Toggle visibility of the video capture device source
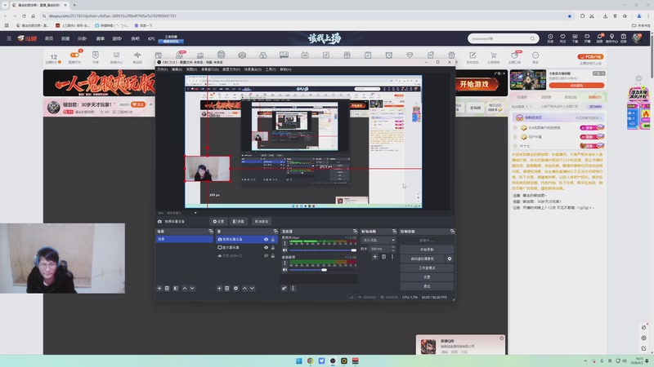This screenshot has width=654, height=367. click(266, 239)
